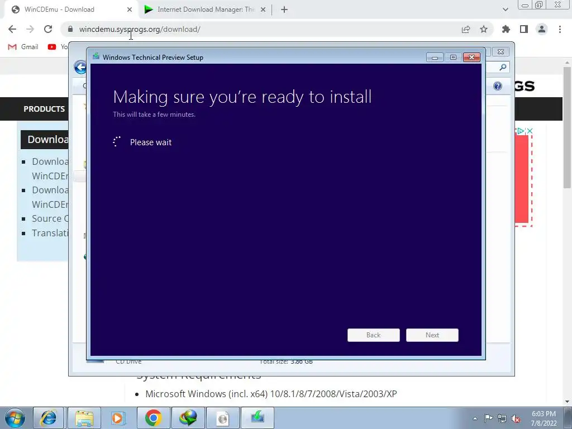Viewport: 572px width, 429px height.
Task: Open a new Chrome tab
Action: point(284,10)
